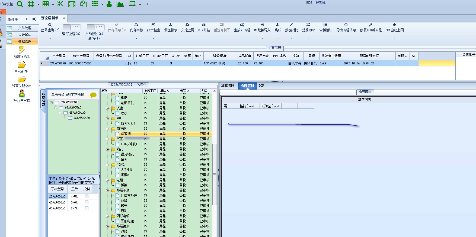Switch to the 拓展信息 tab
Image resolution: width=476 pixels, height=237 pixels.
click(x=247, y=86)
